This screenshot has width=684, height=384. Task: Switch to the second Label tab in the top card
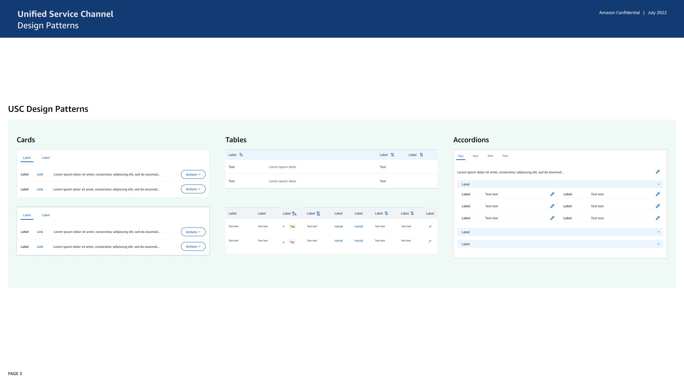[46, 158]
